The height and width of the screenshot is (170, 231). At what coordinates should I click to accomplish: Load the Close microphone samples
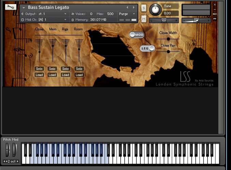coord(39,75)
